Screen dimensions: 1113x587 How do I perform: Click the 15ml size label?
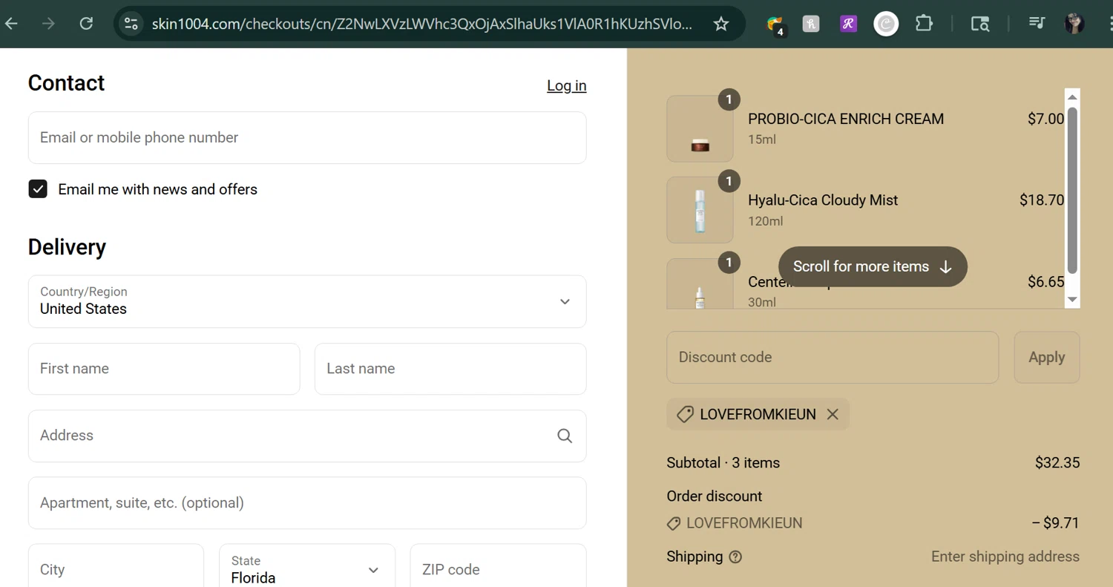[x=762, y=140]
